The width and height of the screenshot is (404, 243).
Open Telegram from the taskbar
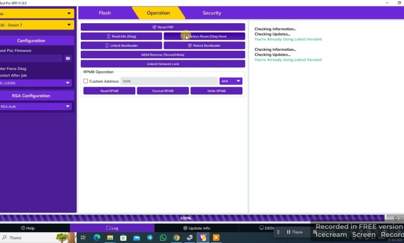(x=150, y=238)
